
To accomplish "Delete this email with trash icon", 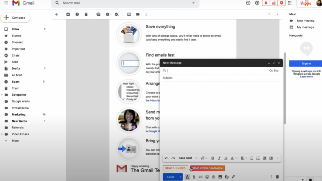I will (86, 14).
